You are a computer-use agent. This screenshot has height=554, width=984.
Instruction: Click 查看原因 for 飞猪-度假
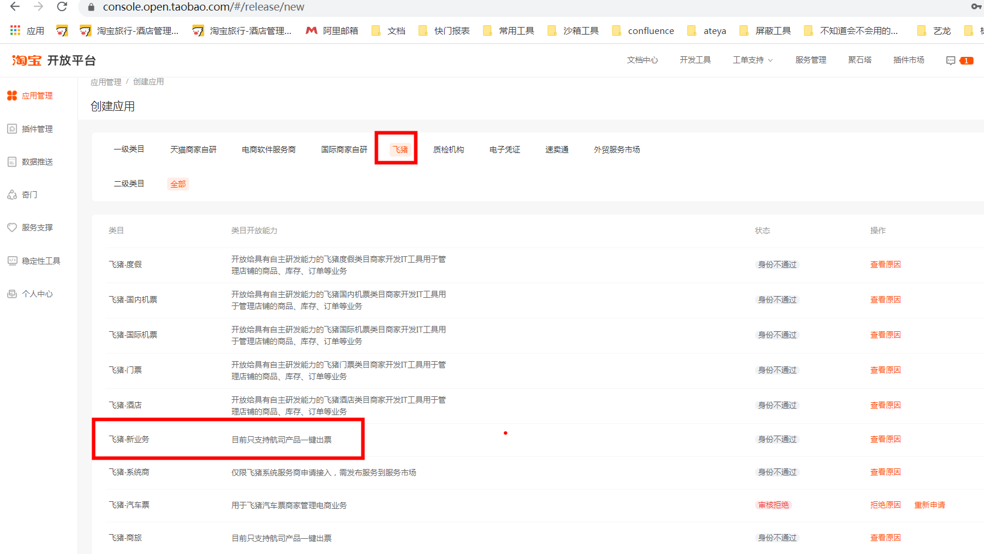(x=885, y=264)
